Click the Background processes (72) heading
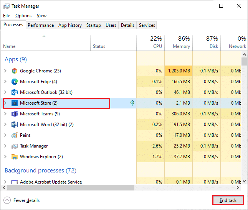 [40, 171]
